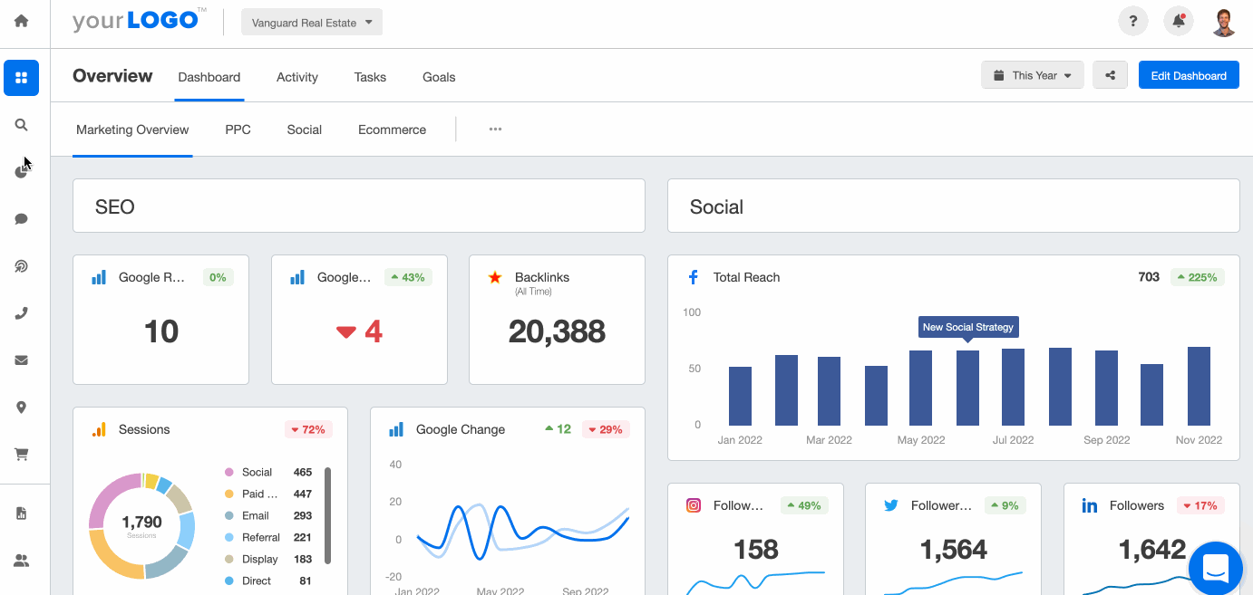Expand the This Year date range dropdown
Screen dimensions: 1253x595
pos(1032,74)
